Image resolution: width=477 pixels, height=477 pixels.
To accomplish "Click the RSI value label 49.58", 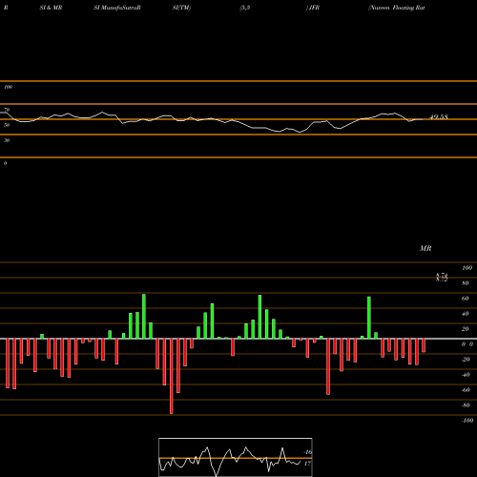I will tap(439, 117).
